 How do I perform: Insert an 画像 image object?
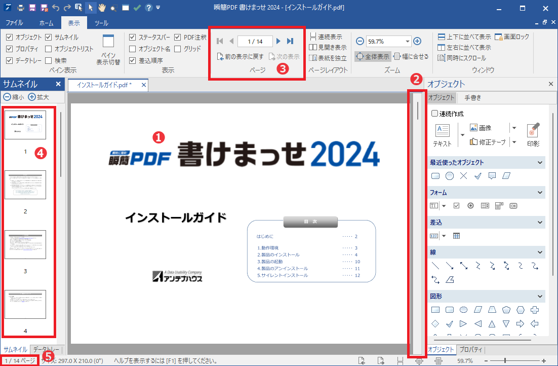coord(481,128)
